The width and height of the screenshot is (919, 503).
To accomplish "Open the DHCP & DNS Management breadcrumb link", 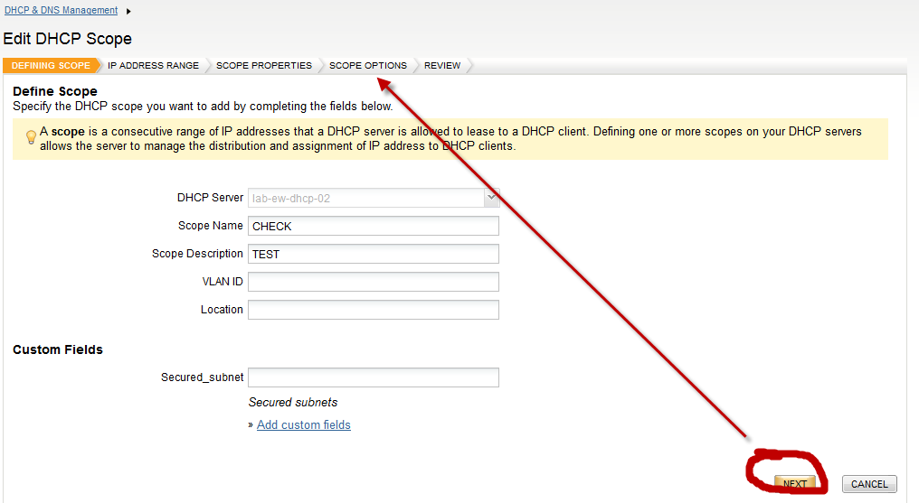I will coord(61,11).
